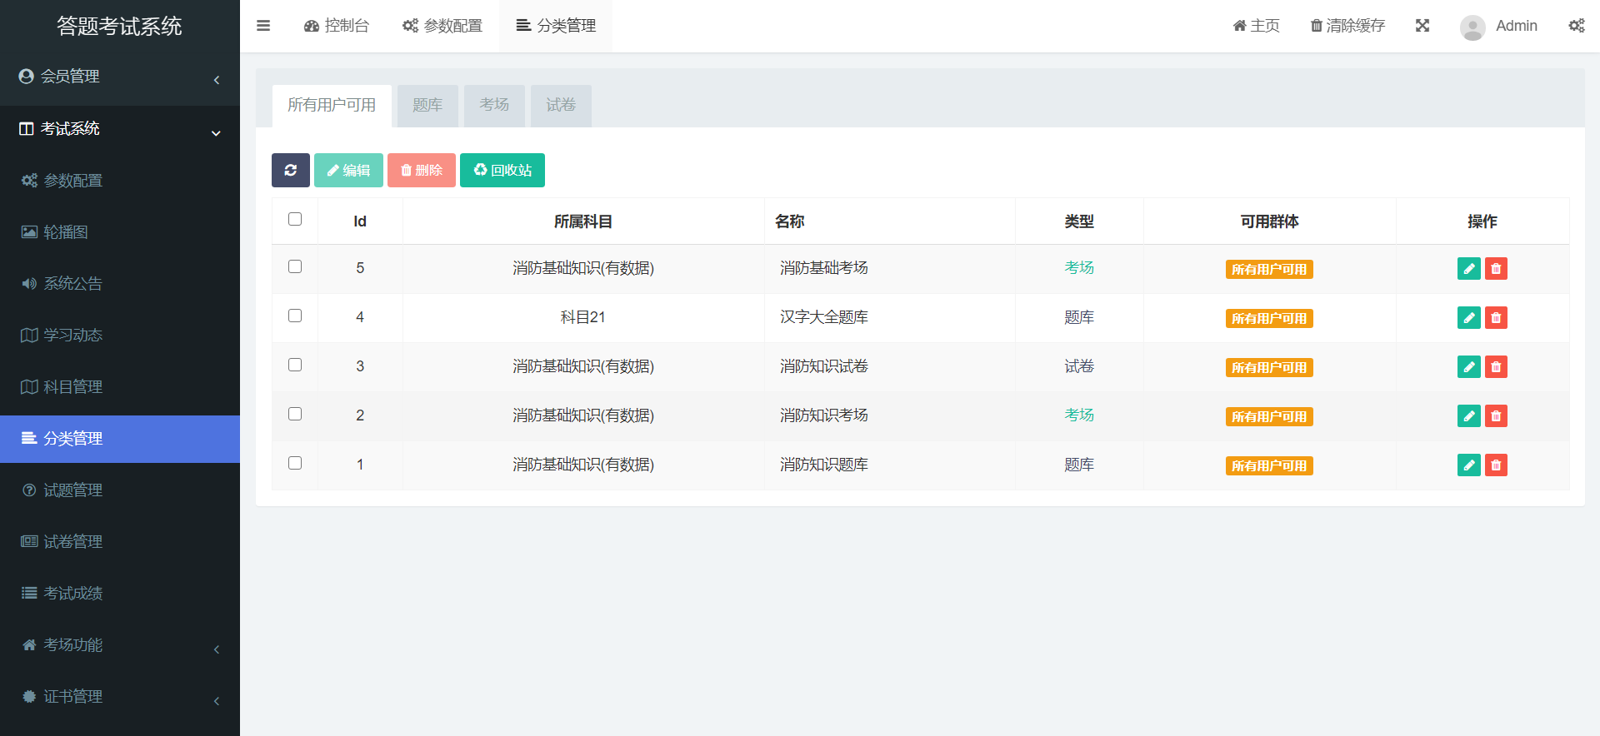The image size is (1600, 736).
Task: Delete row 2 消防知识考场 with trash icon
Action: pos(1496,416)
